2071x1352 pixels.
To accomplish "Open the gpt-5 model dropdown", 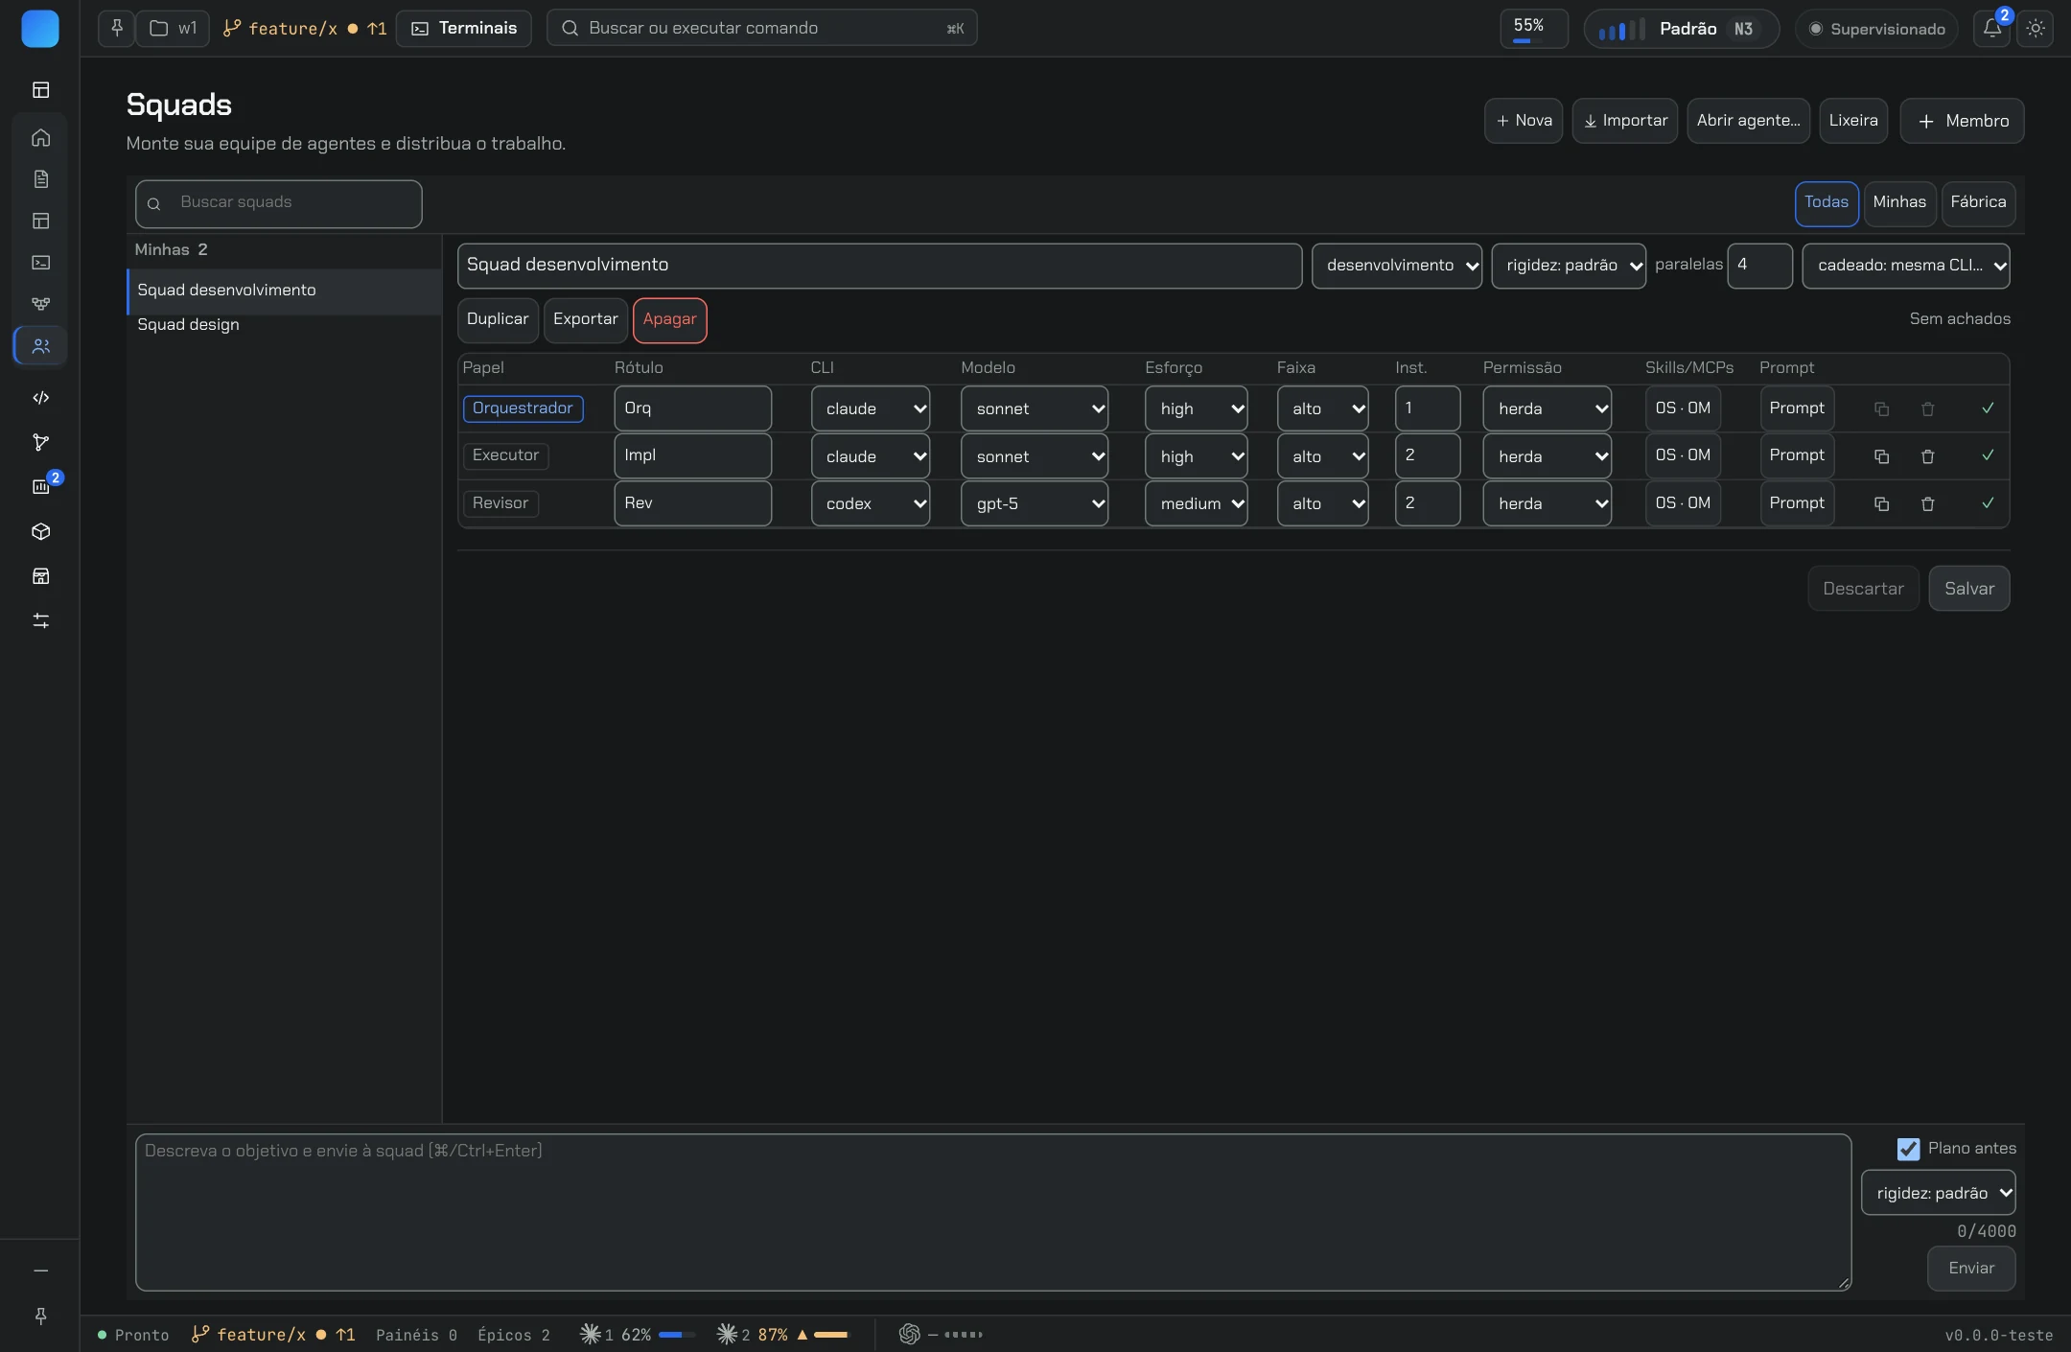I will (x=1034, y=503).
